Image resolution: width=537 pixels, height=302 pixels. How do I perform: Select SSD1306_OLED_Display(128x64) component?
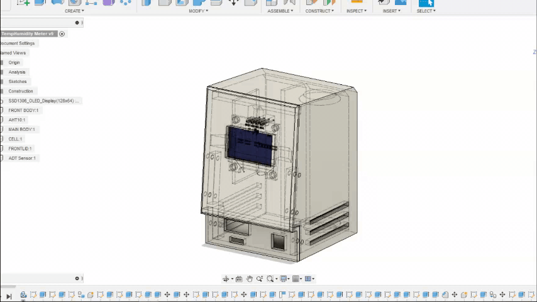coord(43,101)
